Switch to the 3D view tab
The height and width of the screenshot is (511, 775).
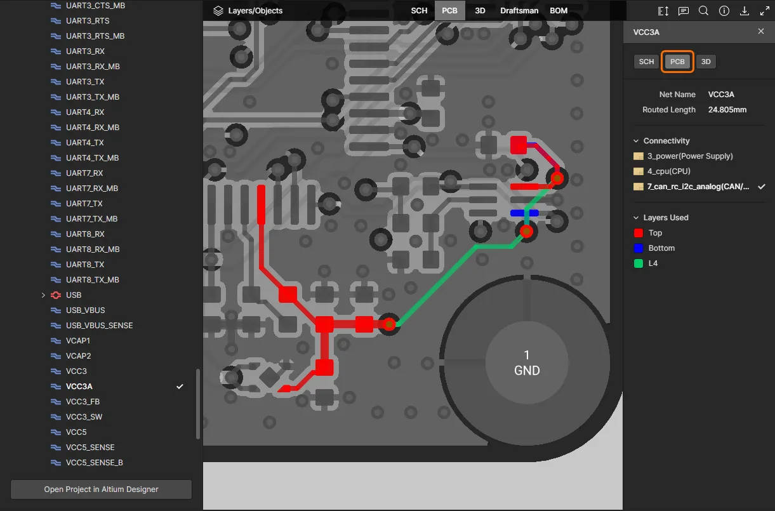click(x=480, y=11)
